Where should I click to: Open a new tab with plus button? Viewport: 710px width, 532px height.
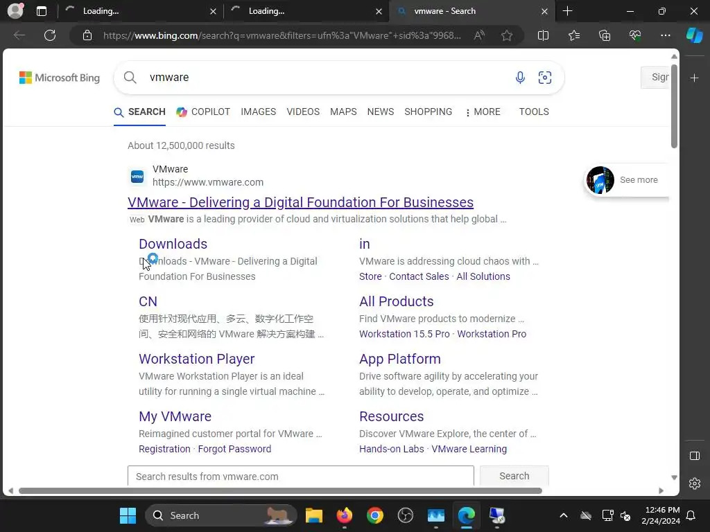pos(567,11)
